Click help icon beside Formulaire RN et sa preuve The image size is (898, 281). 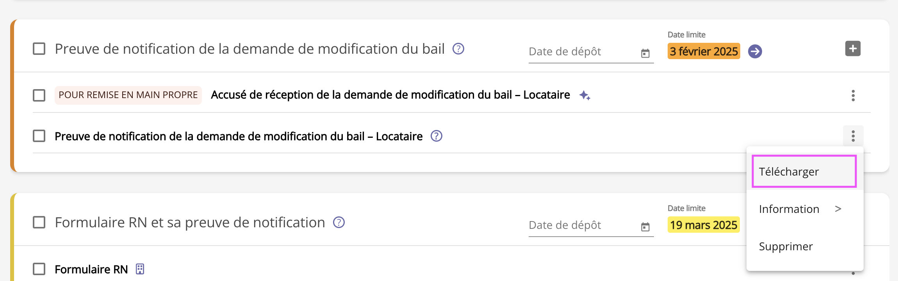coord(339,223)
